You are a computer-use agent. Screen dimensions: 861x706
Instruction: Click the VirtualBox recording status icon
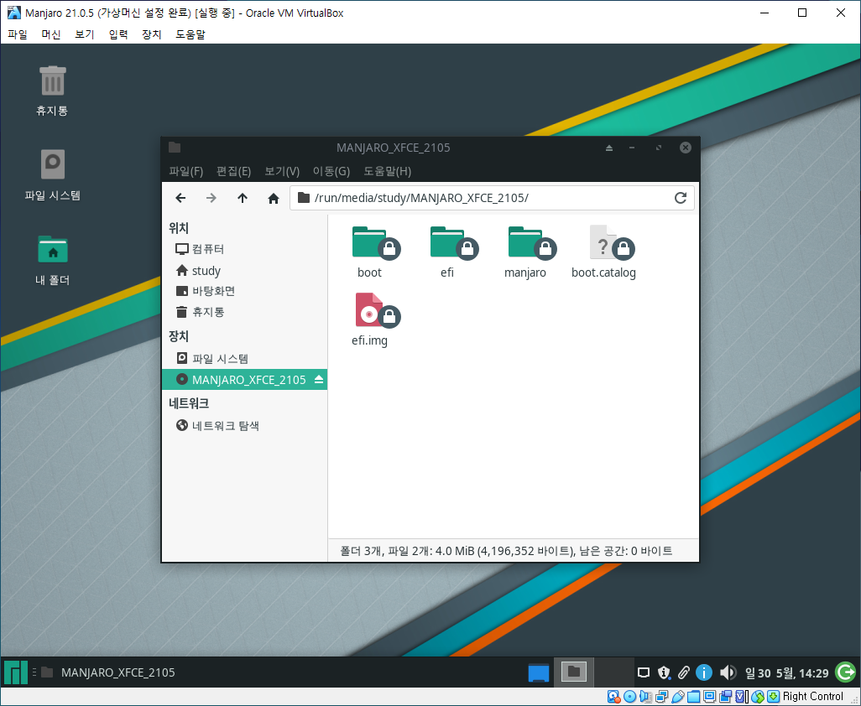point(725,697)
